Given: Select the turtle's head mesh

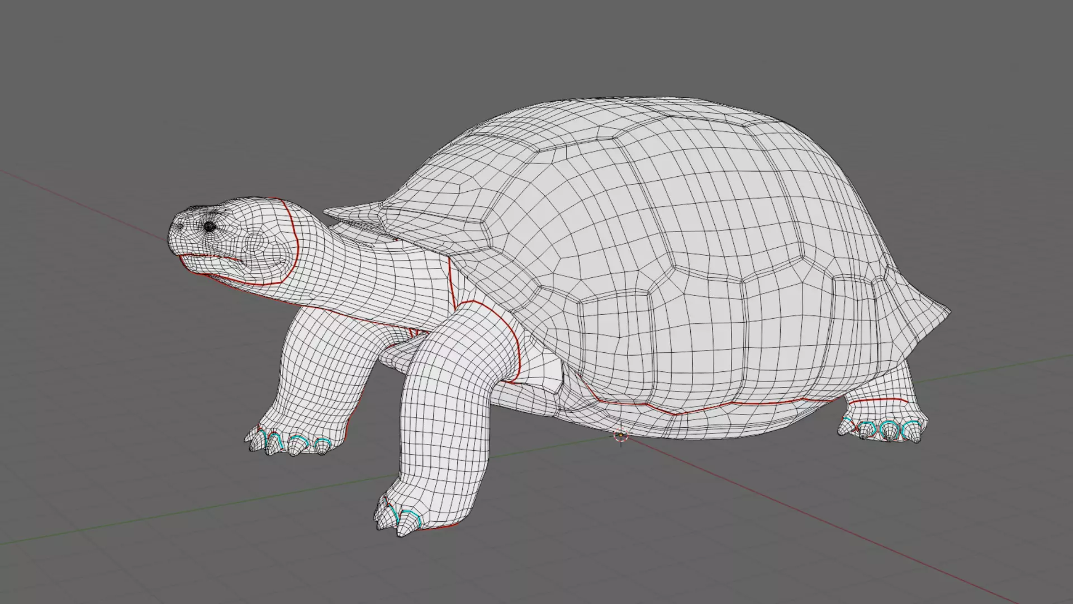Looking at the screenshot, I should [x=234, y=242].
